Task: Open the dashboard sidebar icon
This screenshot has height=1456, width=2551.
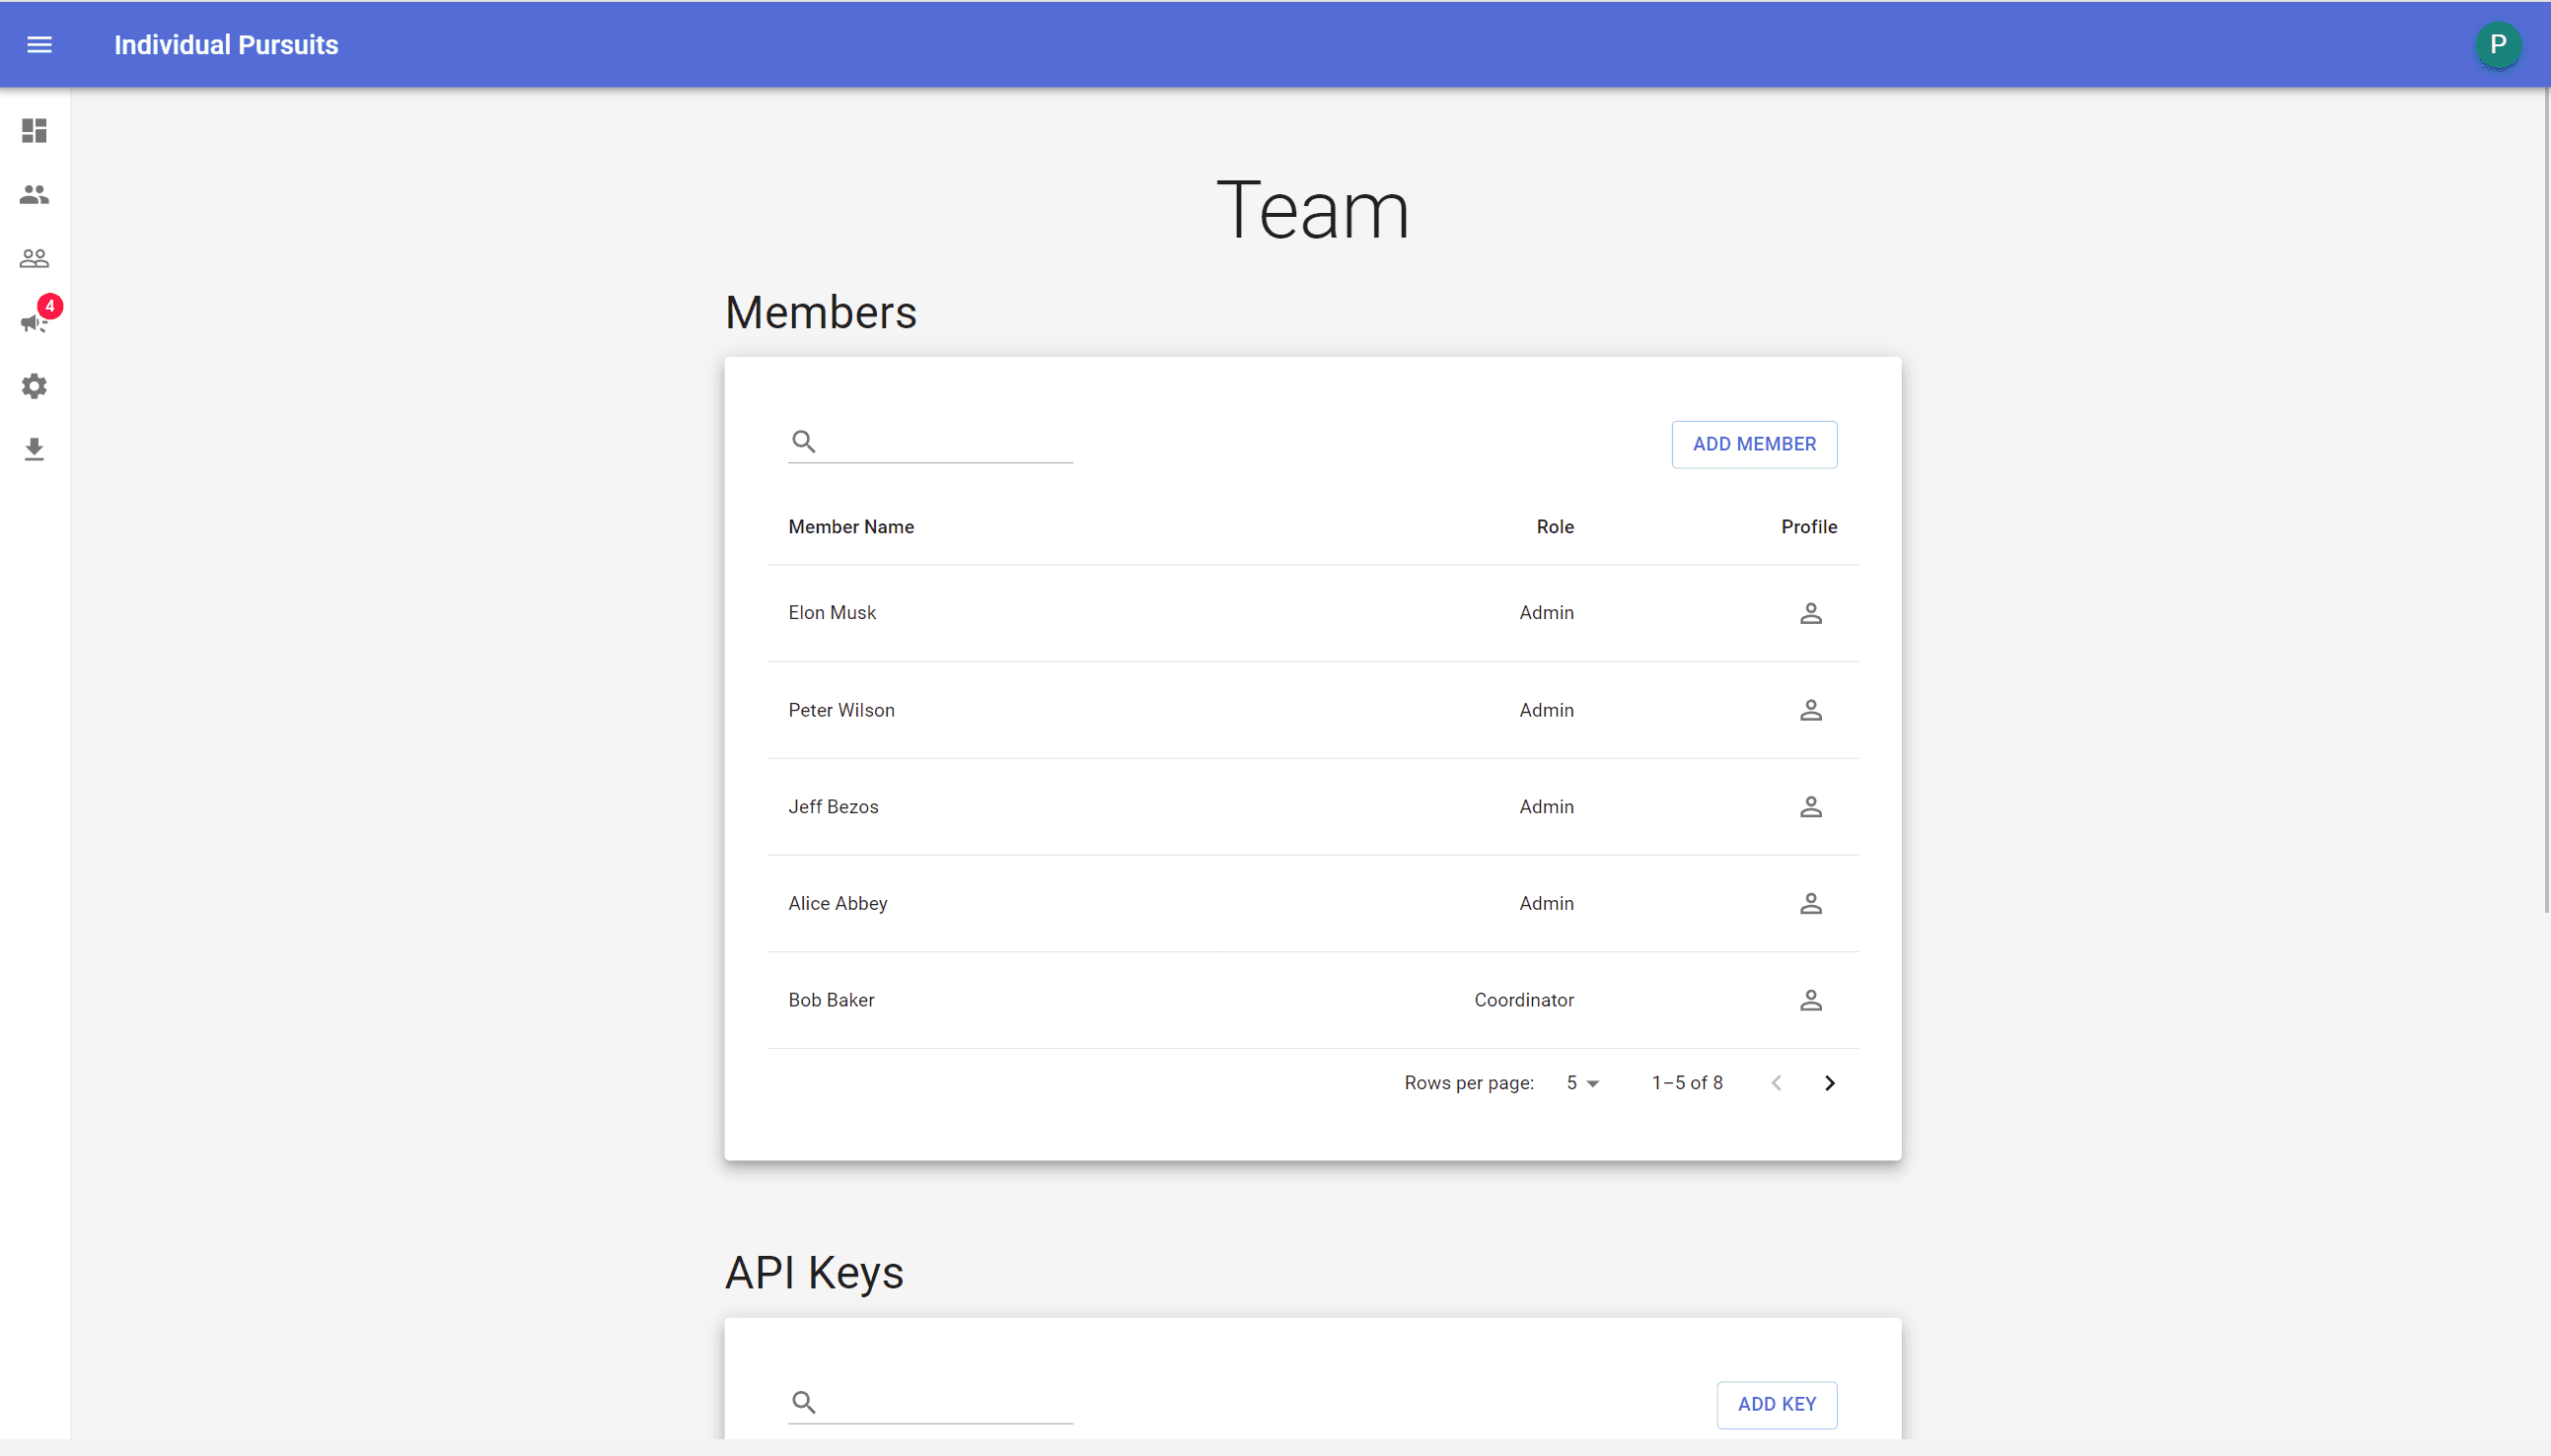Action: (34, 131)
